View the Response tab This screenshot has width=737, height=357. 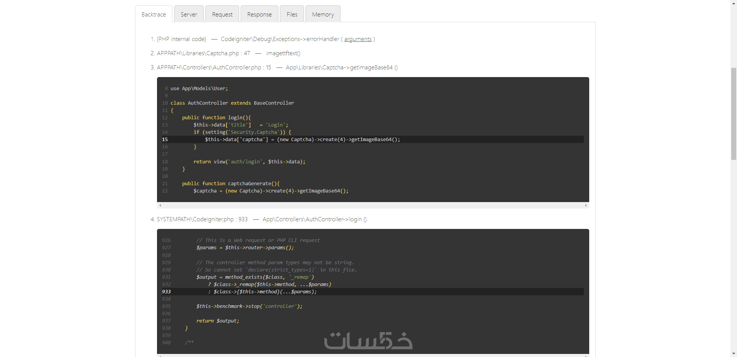259,14
